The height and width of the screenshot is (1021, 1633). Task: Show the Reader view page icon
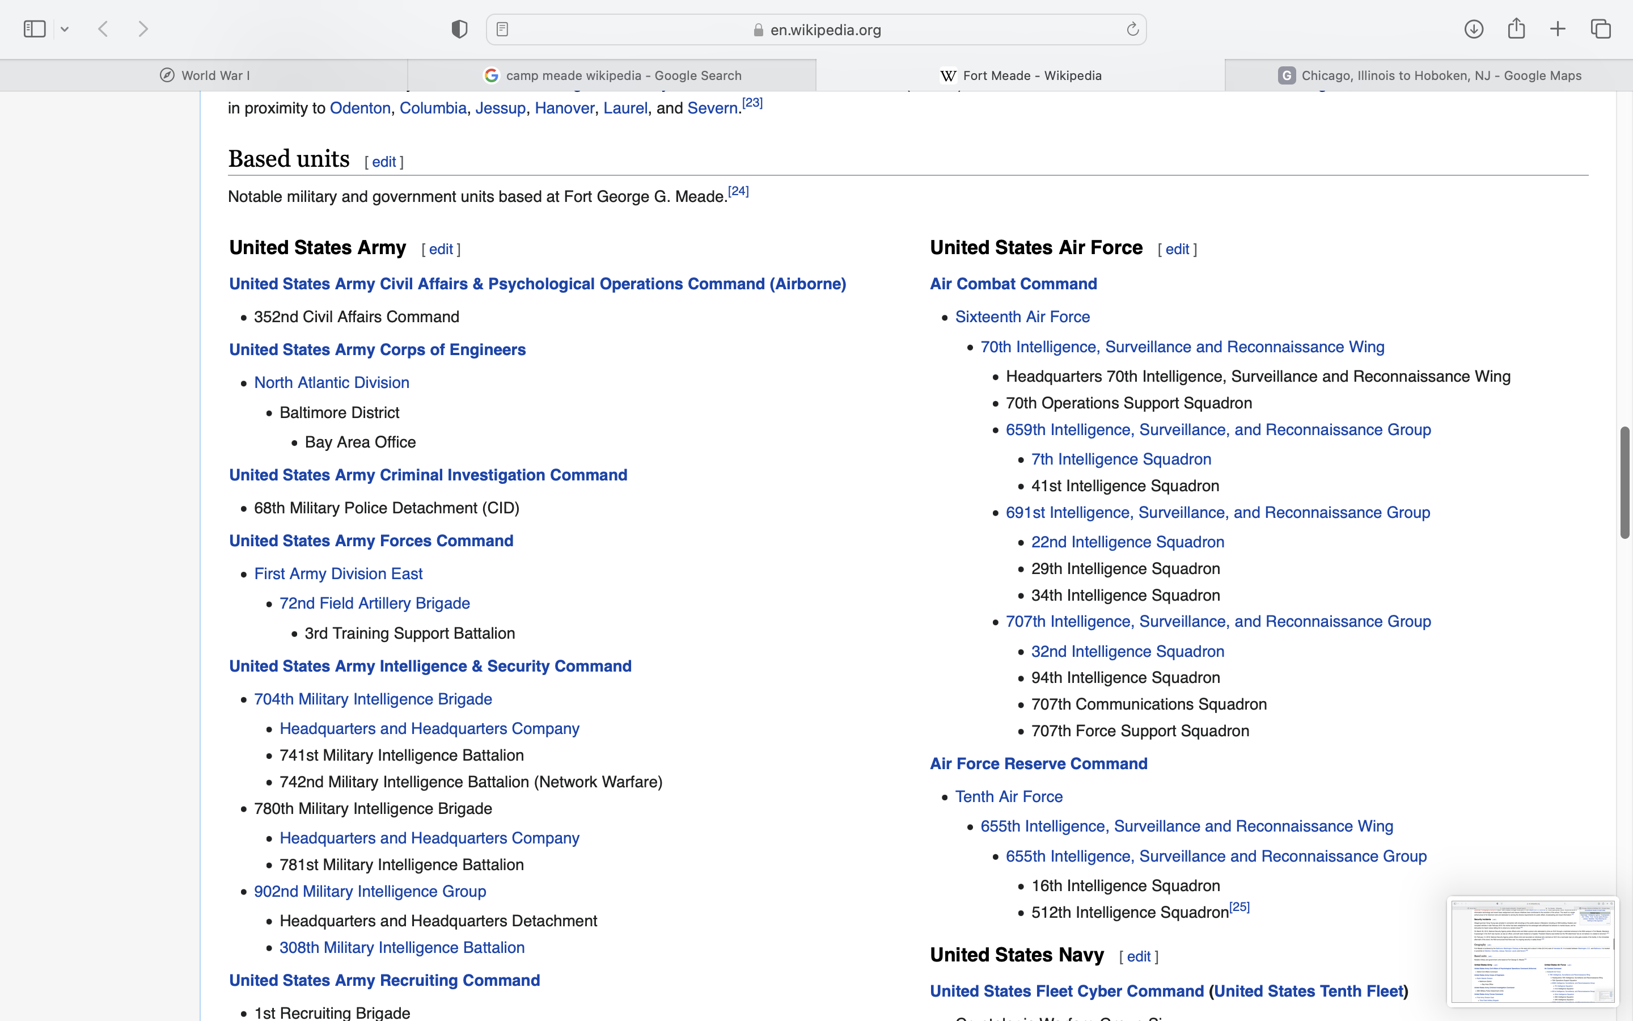pyautogui.click(x=502, y=29)
